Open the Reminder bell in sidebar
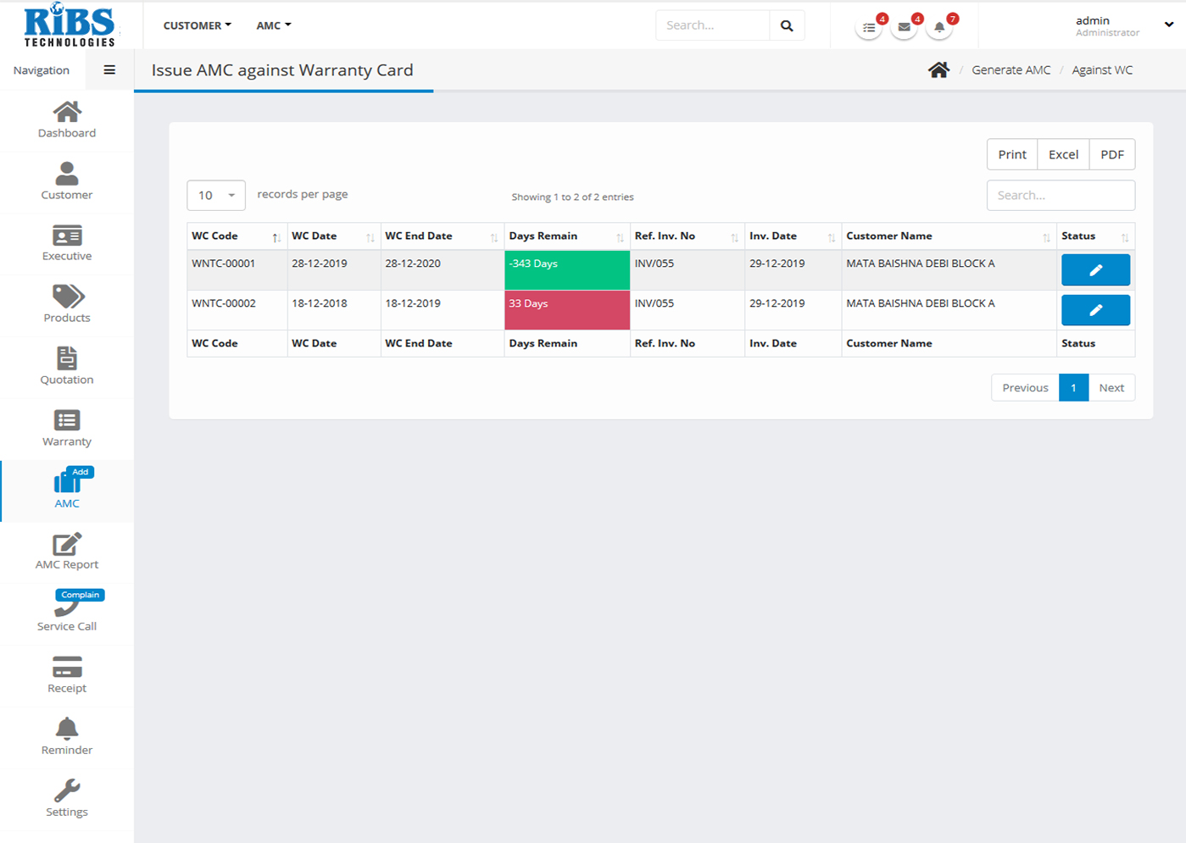The image size is (1186, 843). 67,729
